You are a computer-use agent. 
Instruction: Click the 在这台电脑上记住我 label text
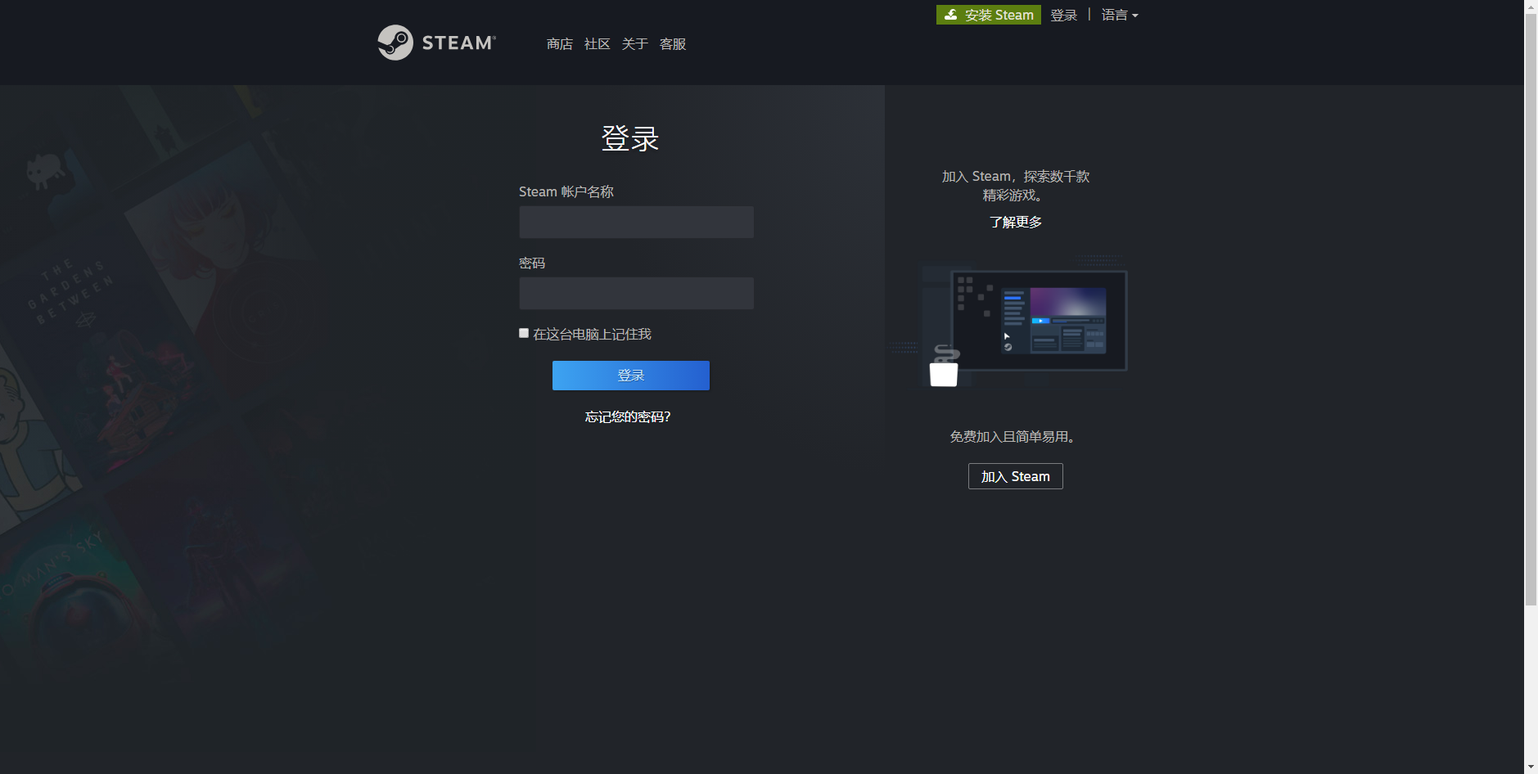tap(592, 334)
